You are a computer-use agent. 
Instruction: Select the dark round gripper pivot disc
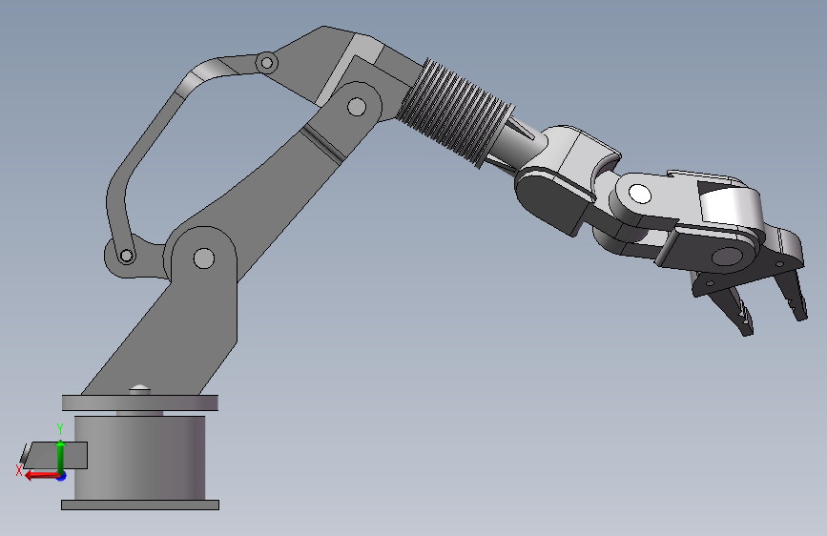pyautogui.click(x=727, y=257)
